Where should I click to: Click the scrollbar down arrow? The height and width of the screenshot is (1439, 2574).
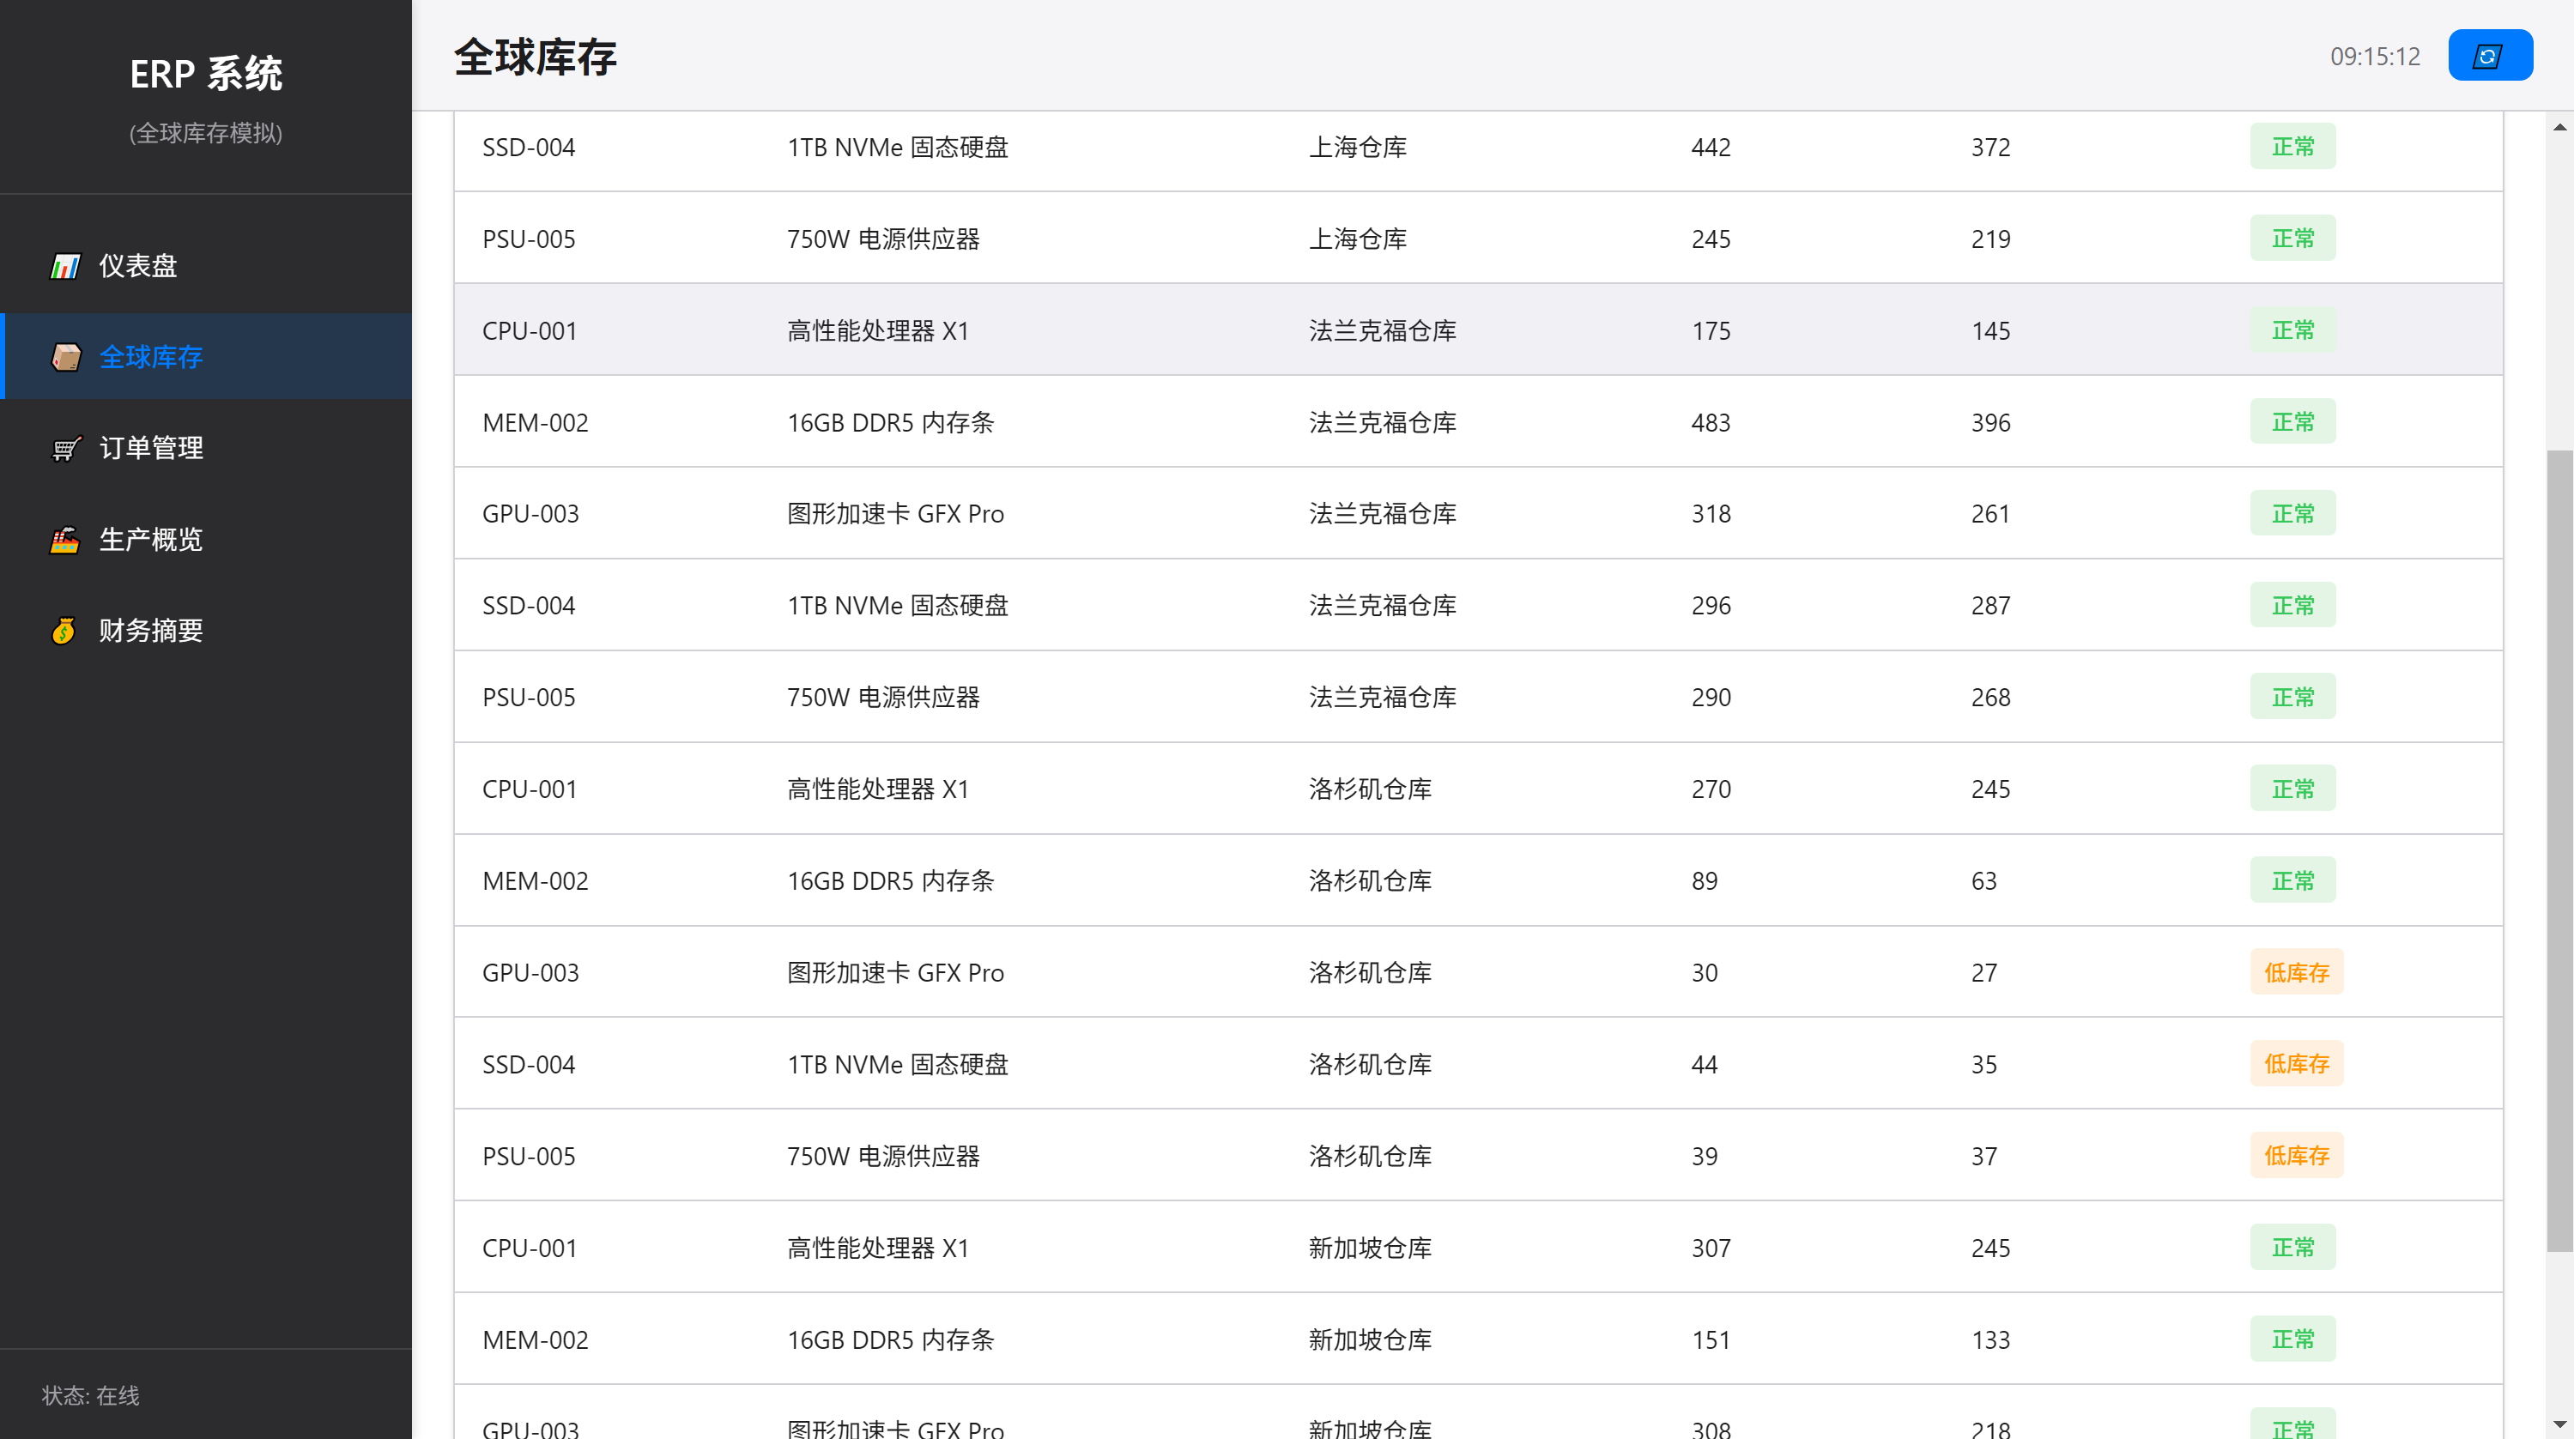2559,1424
